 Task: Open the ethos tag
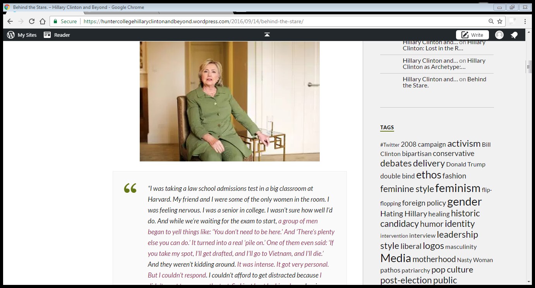coord(429,175)
